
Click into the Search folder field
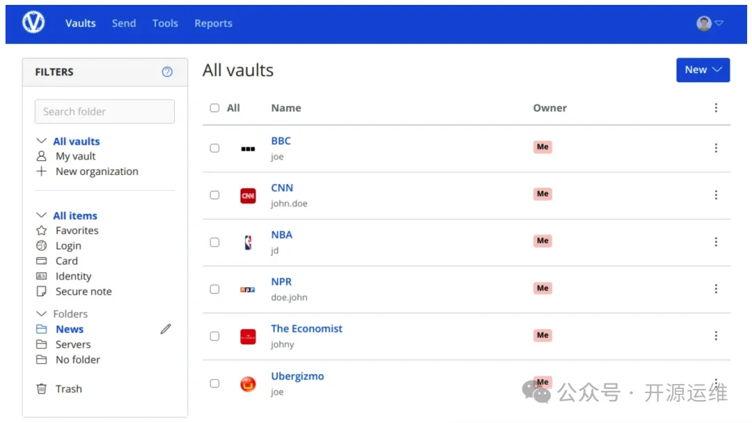tap(104, 111)
